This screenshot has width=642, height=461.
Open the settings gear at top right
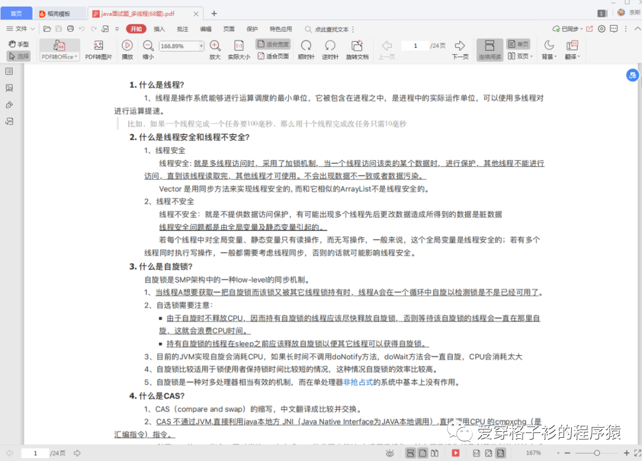click(602, 29)
